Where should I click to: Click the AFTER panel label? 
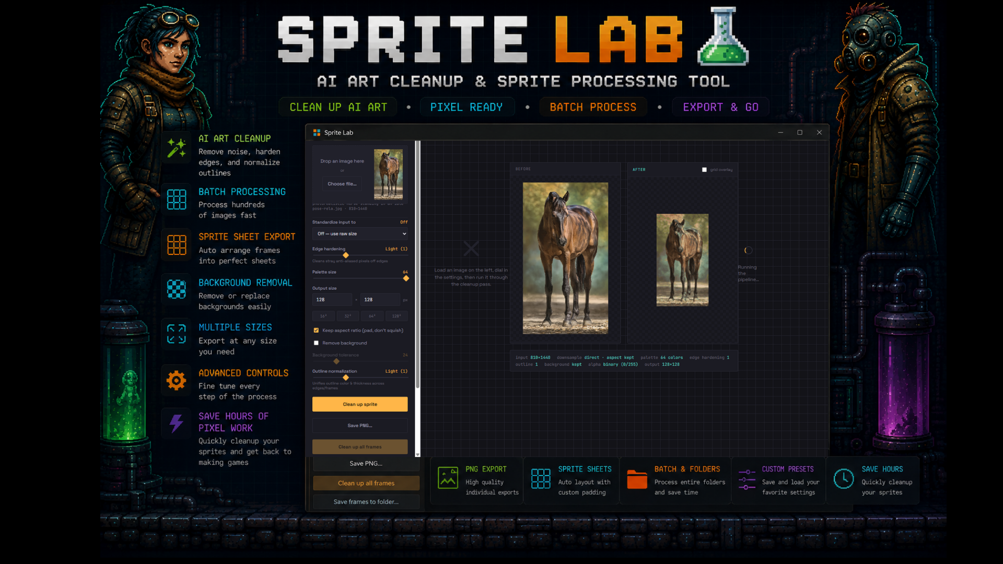click(639, 170)
